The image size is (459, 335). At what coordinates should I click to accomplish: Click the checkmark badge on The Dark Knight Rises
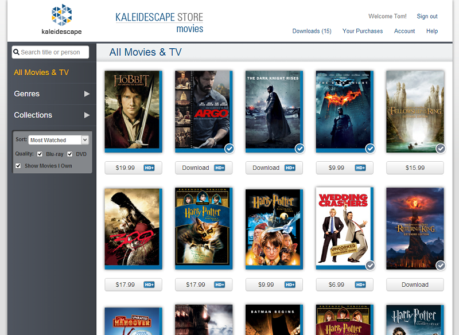pyautogui.click(x=299, y=149)
